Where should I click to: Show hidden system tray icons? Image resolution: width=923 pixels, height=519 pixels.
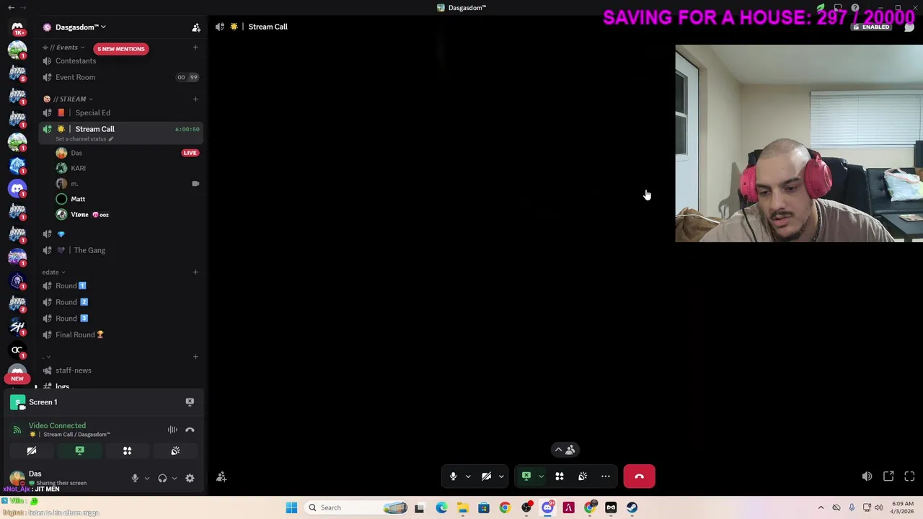point(821,507)
